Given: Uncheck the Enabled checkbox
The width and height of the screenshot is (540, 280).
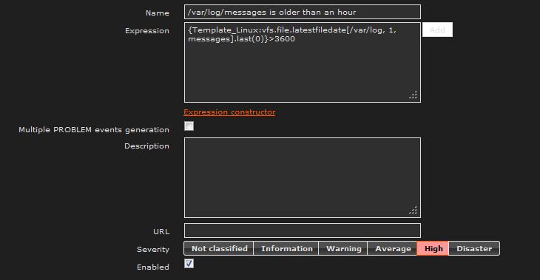Looking at the screenshot, I should pyautogui.click(x=189, y=264).
